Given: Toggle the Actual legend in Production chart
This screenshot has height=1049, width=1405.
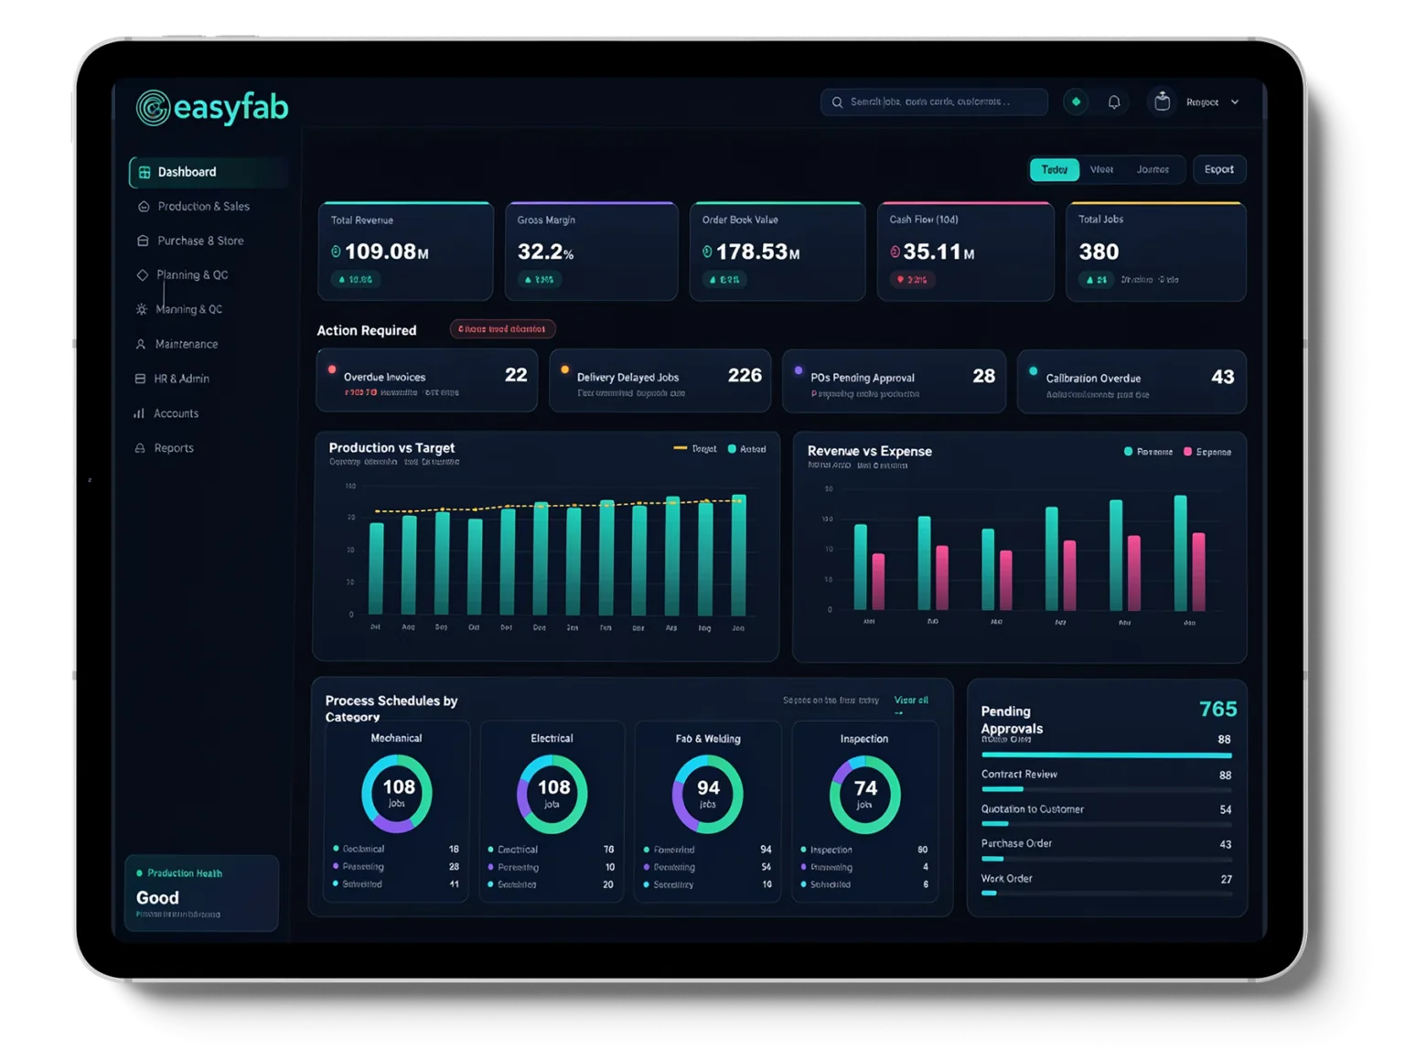Looking at the screenshot, I should (747, 449).
